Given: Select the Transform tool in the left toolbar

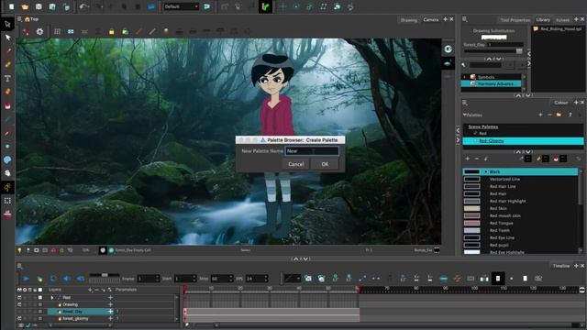Looking at the screenshot, I should click(7, 24).
